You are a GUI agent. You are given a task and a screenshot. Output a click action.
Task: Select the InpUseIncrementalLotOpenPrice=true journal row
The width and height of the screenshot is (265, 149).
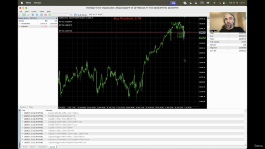(132, 139)
